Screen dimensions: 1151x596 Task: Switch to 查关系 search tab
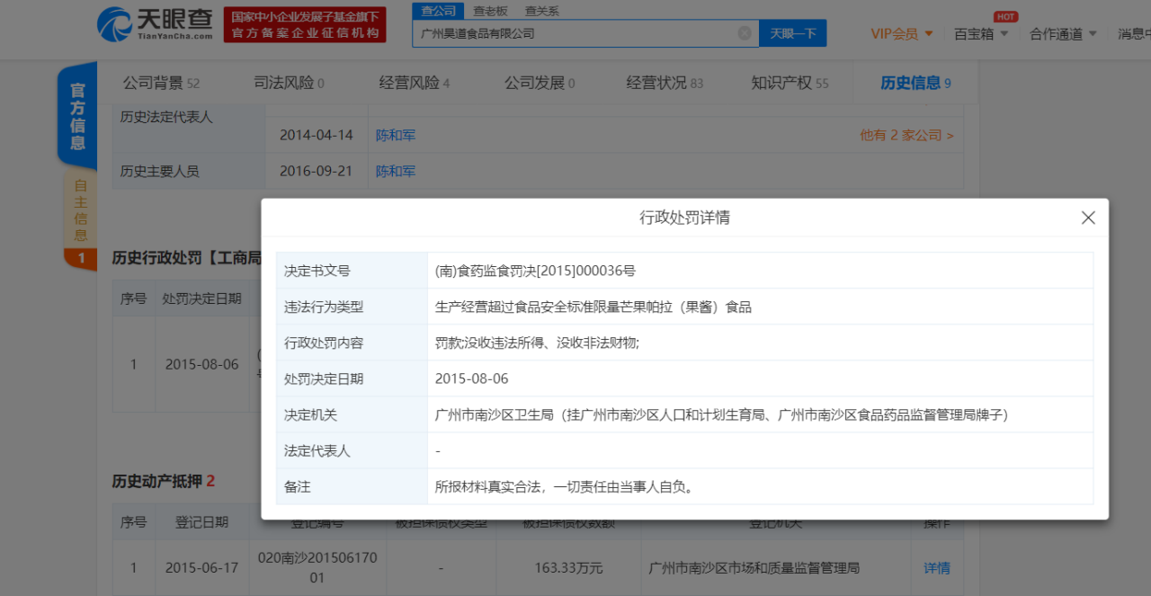541,11
